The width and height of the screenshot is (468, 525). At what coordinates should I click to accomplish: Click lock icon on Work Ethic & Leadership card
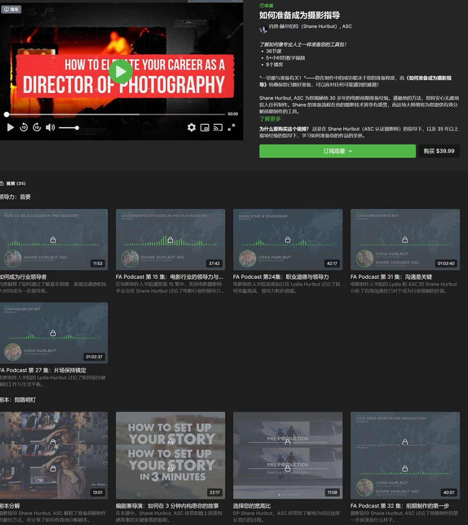(x=287, y=240)
